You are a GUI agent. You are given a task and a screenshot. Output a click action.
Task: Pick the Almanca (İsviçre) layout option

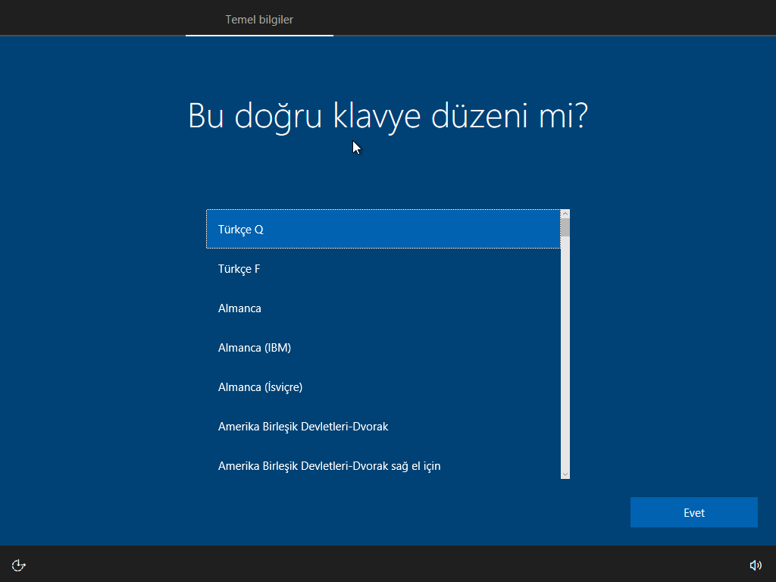tap(383, 387)
